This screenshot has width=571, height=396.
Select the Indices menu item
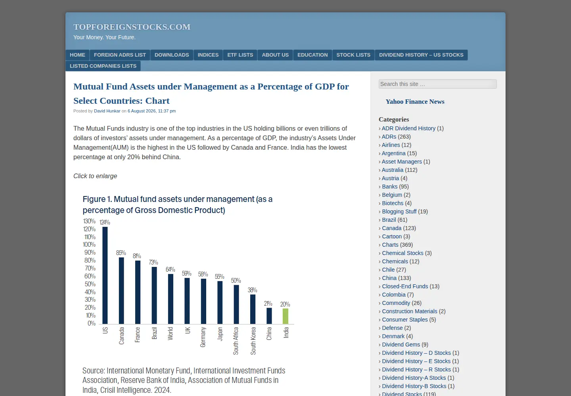point(208,55)
